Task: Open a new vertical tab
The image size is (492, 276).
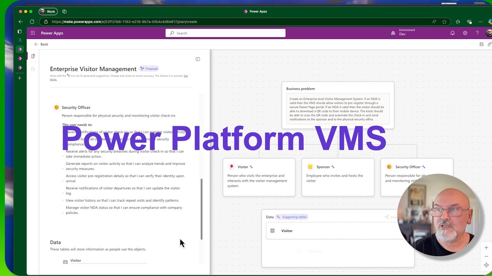Action: point(20,78)
